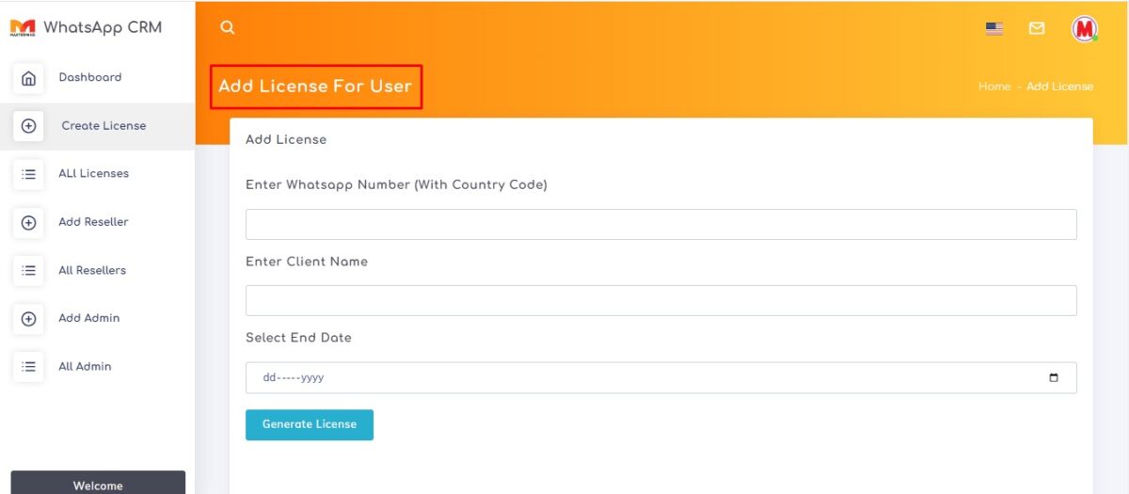Click the WhatsApp CRM logo

click(86, 28)
